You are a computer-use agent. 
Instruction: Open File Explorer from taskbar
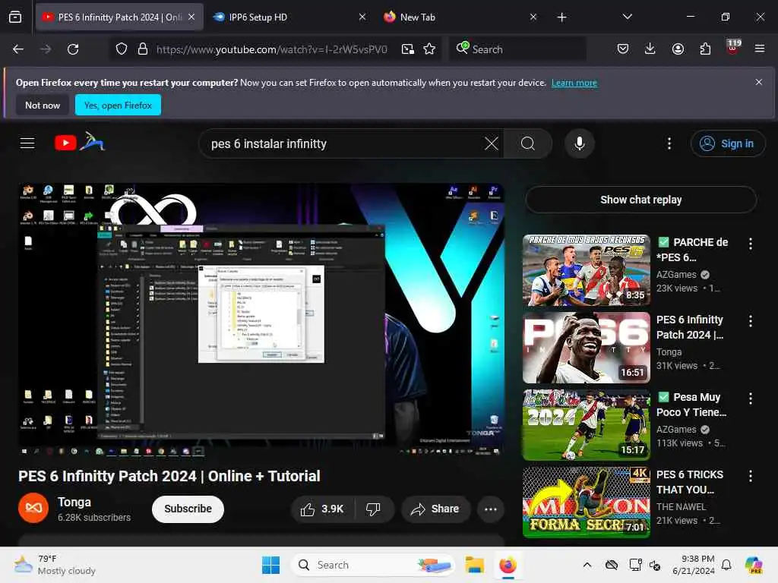click(474, 565)
